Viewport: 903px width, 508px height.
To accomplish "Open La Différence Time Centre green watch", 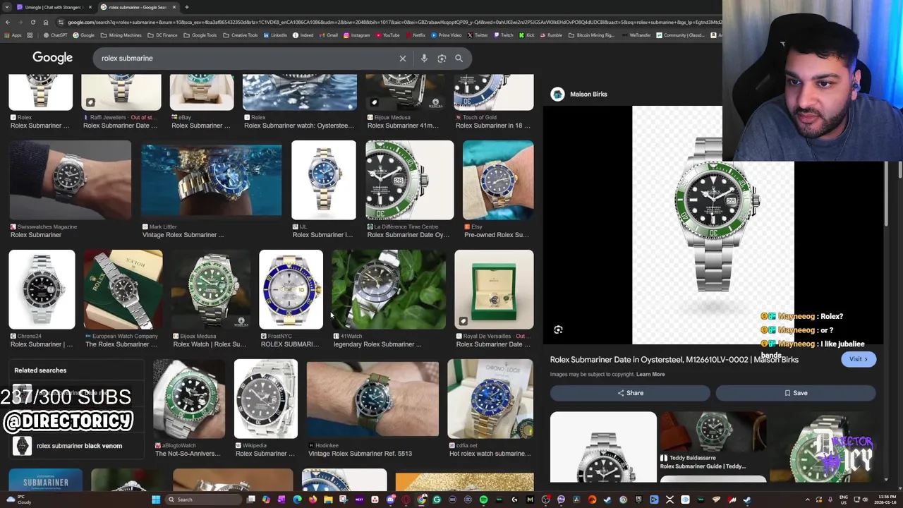I will point(409,180).
